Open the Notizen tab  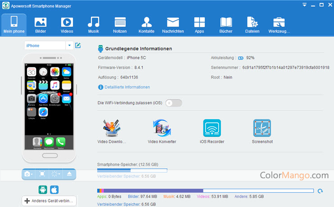pos(120,25)
